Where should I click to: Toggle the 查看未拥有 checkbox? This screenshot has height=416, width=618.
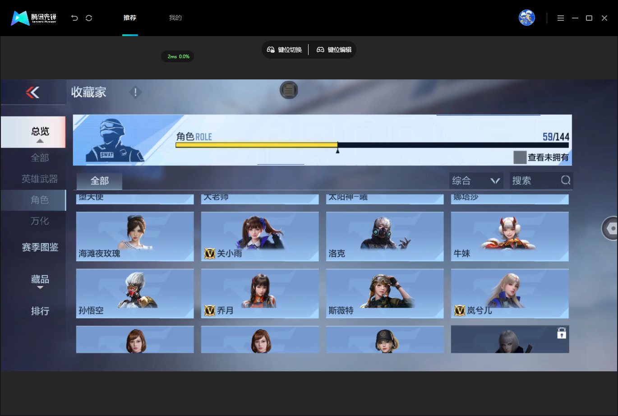coord(520,157)
